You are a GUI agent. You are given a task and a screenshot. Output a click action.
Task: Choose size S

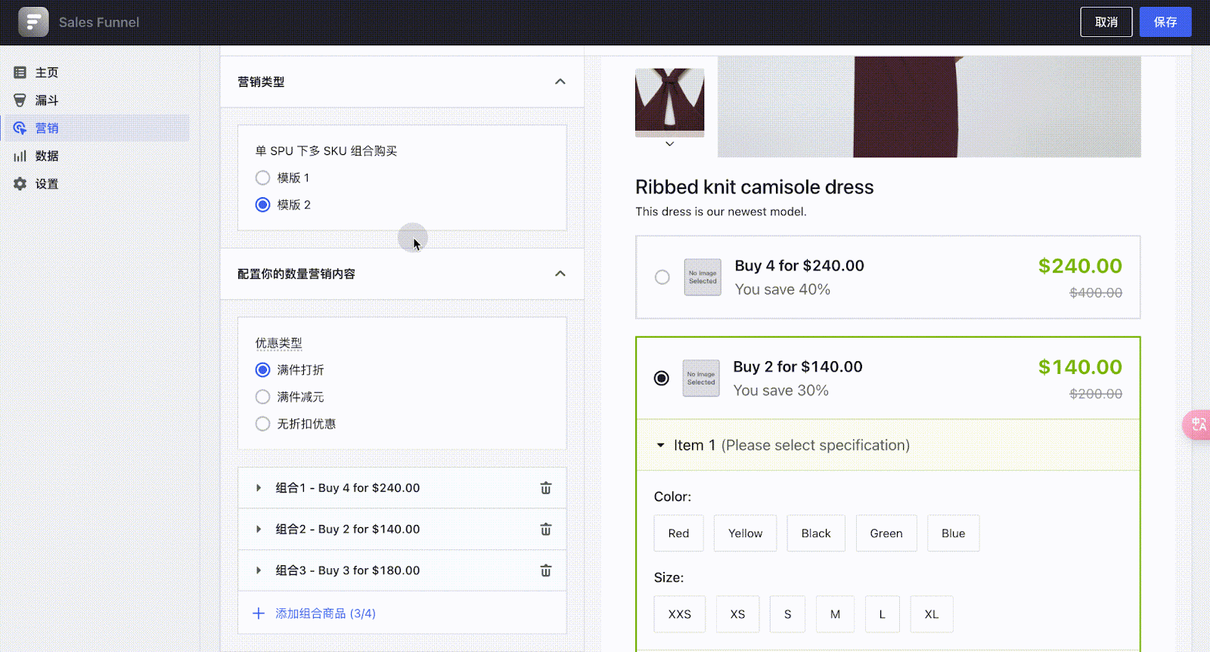pos(787,614)
